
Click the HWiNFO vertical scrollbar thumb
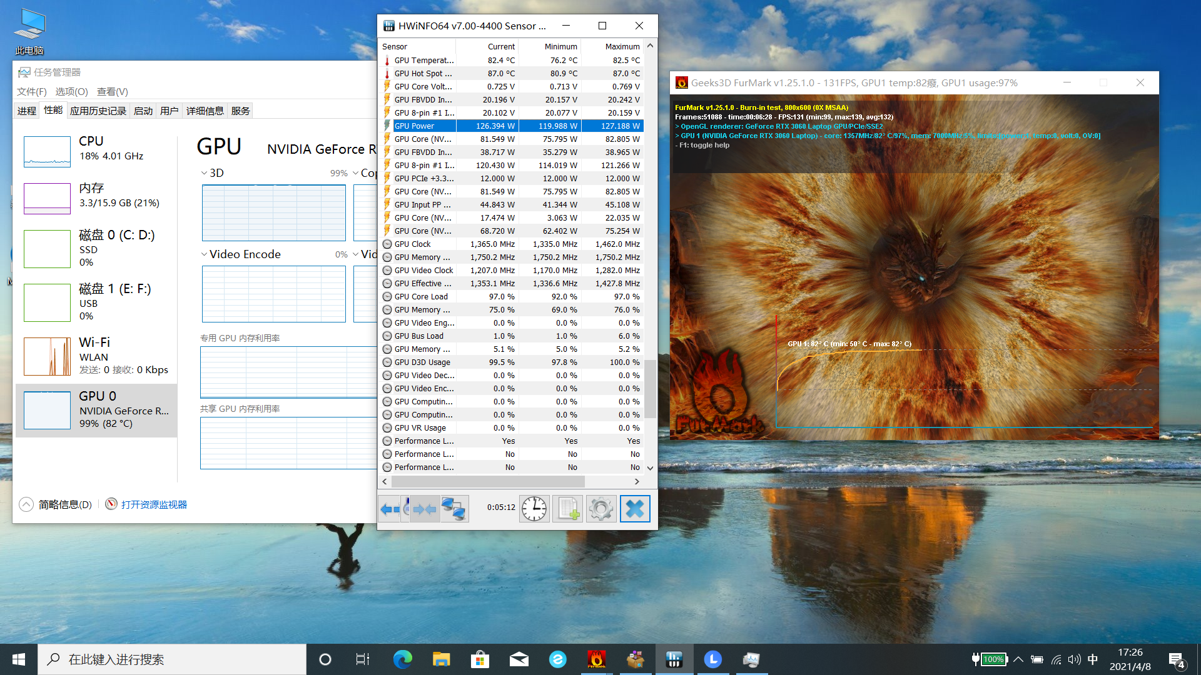(650, 389)
